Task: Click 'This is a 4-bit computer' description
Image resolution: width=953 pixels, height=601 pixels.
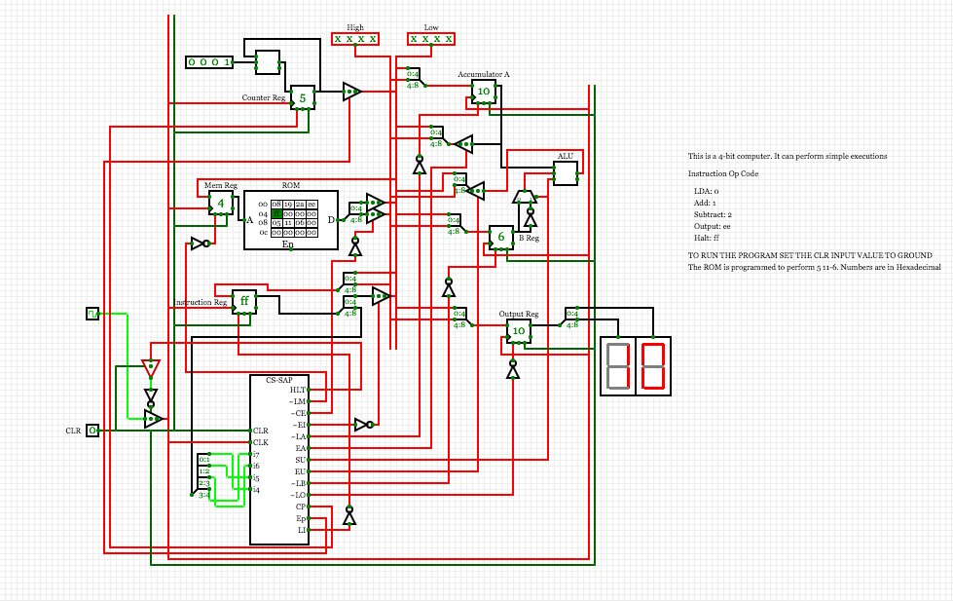Action: click(788, 156)
